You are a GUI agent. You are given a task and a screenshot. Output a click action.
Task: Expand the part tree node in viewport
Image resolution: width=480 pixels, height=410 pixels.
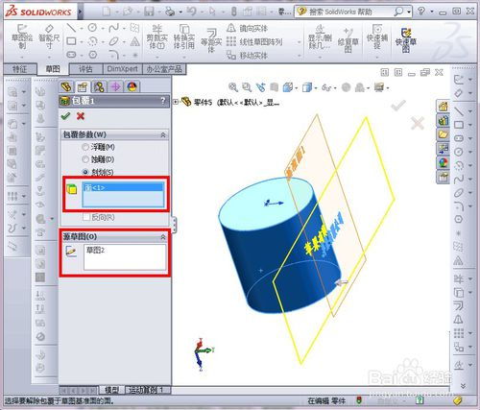(176, 102)
